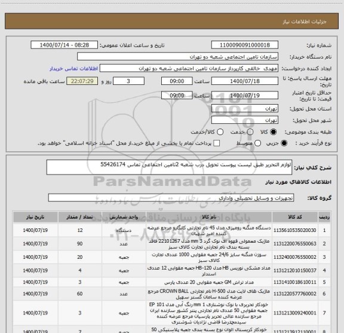Image resolution: width=344 pixels, height=333 pixels.
Task: Select the کالا/خدمت radio button
Action: click(220, 132)
